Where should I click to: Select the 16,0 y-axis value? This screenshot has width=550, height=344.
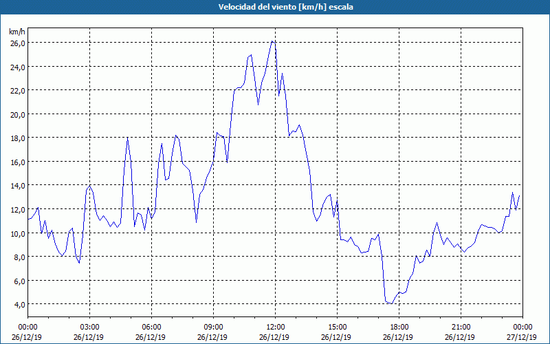(17, 162)
